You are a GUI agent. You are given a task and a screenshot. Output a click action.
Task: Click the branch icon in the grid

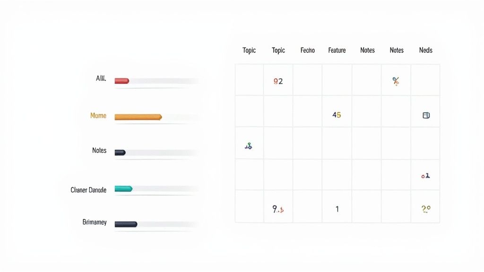coord(249,146)
